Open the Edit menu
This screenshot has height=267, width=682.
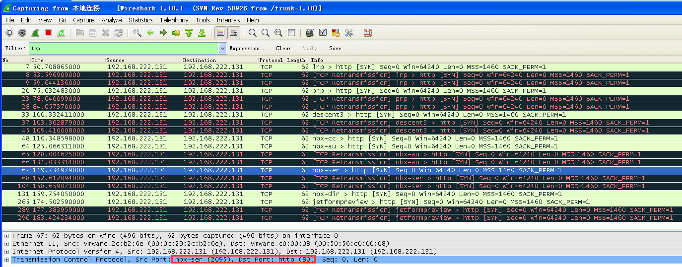26,20
